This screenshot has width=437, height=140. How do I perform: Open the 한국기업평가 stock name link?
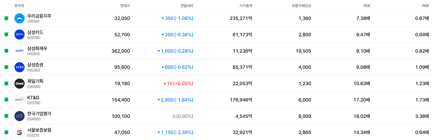pos(39,114)
